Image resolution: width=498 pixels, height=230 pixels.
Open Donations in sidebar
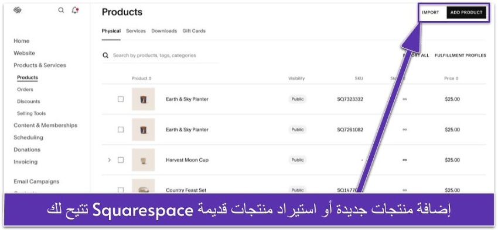pos(27,149)
